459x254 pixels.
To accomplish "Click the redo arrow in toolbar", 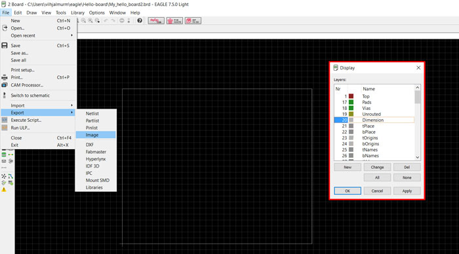I will (x=113, y=20).
